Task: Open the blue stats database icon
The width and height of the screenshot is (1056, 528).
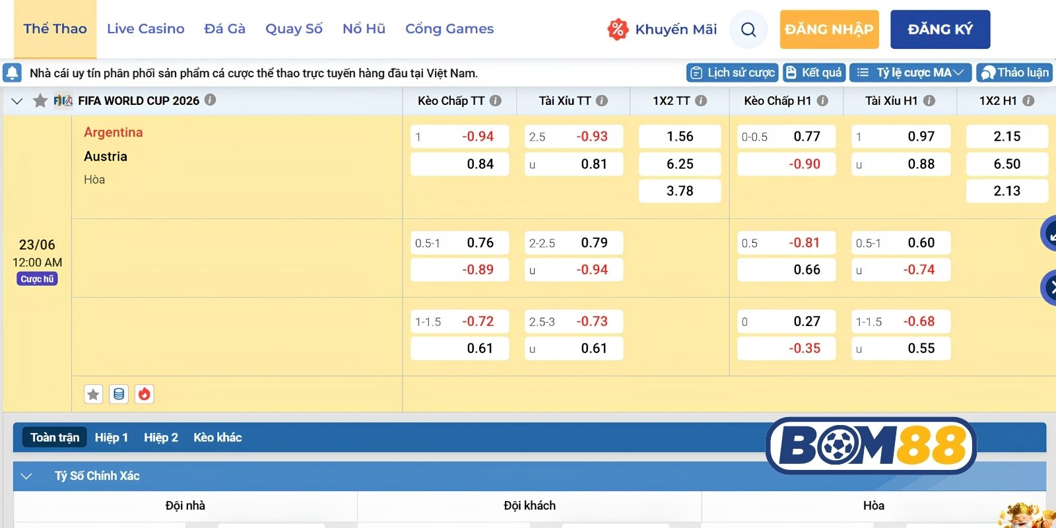Action: click(119, 394)
